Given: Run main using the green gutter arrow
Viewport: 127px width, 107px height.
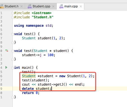Looking at the screenshot, I should 6,67.
